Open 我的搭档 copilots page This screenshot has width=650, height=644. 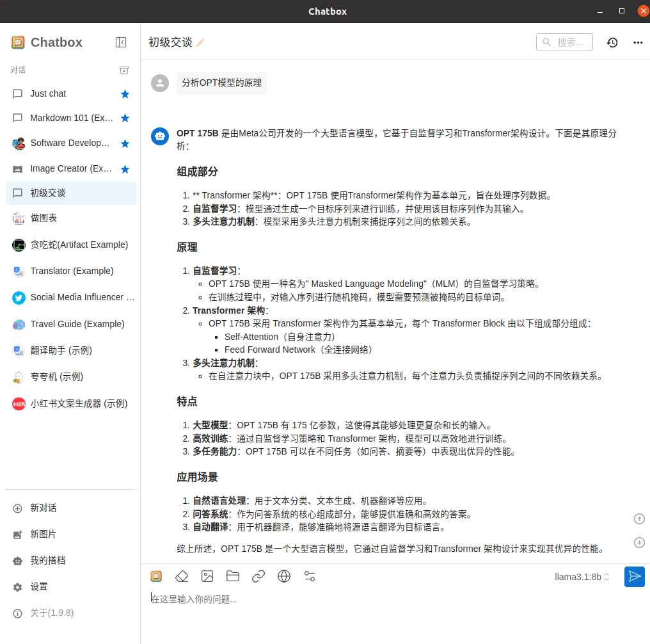click(x=71, y=561)
